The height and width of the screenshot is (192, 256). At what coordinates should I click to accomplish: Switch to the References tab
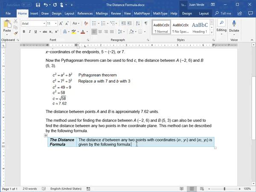(85, 14)
